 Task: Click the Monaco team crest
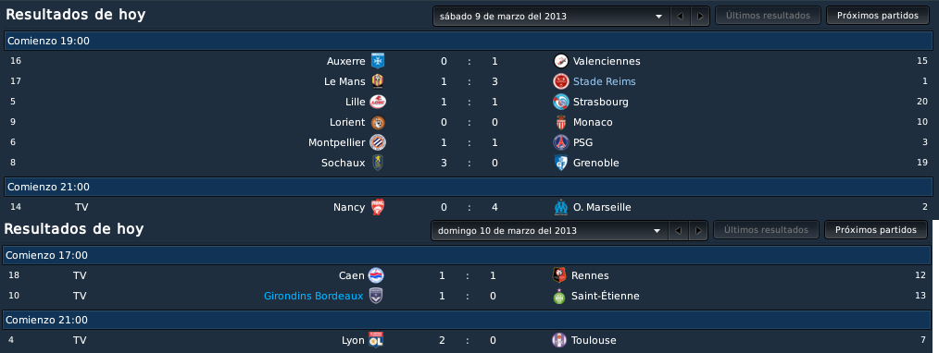click(560, 122)
